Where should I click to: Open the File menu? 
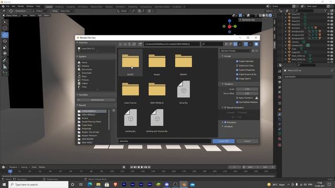click(x=8, y=6)
